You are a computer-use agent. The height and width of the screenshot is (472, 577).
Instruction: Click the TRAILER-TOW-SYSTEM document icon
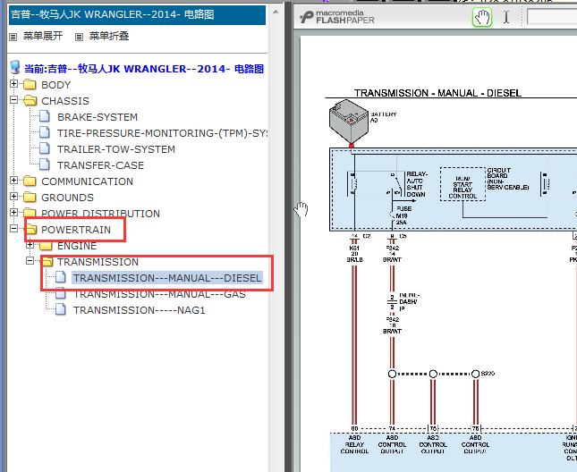[x=45, y=148]
